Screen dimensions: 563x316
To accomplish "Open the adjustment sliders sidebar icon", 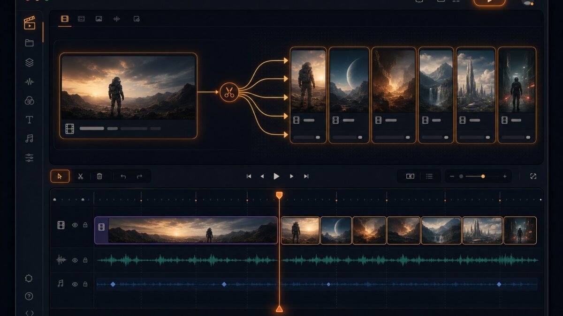I will pyautogui.click(x=30, y=158).
